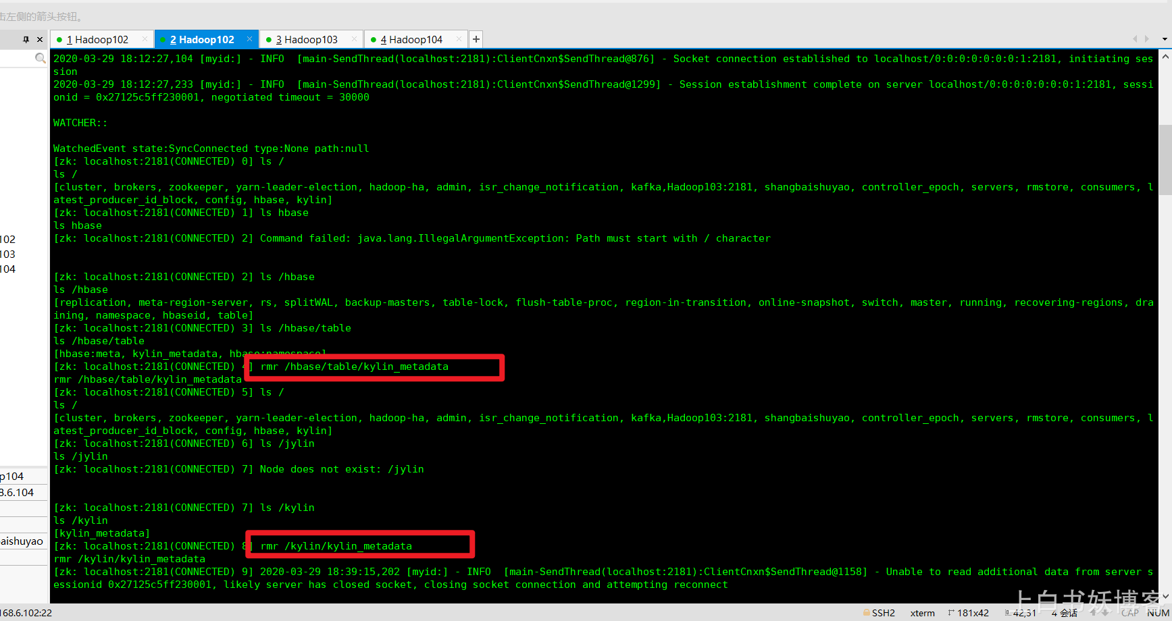Close the 3 Hadoop103 tab

354,39
